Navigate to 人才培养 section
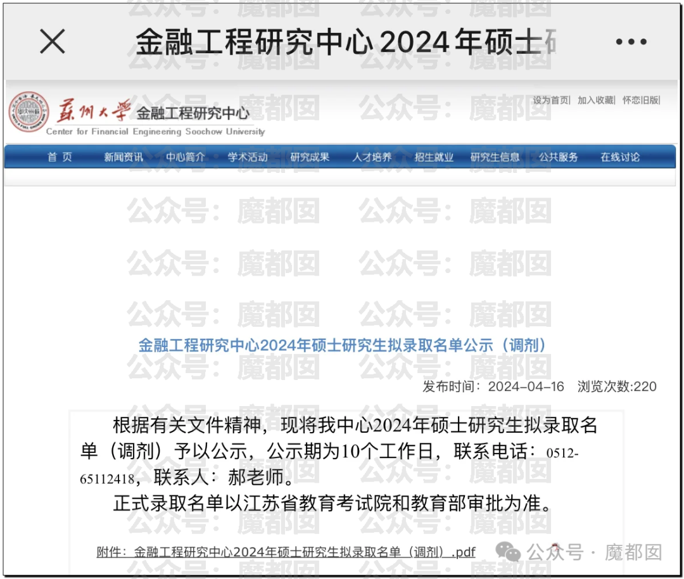This screenshot has height=579, width=684. point(372,157)
